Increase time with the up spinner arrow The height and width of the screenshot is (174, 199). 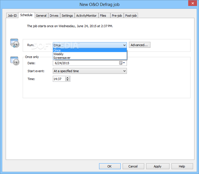[x=67, y=78]
